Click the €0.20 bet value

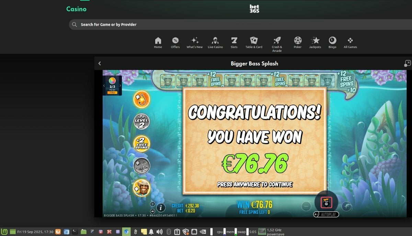190,211
